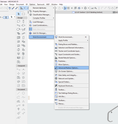
Task: Choose the Spline tool
Action: tap(23, 97)
